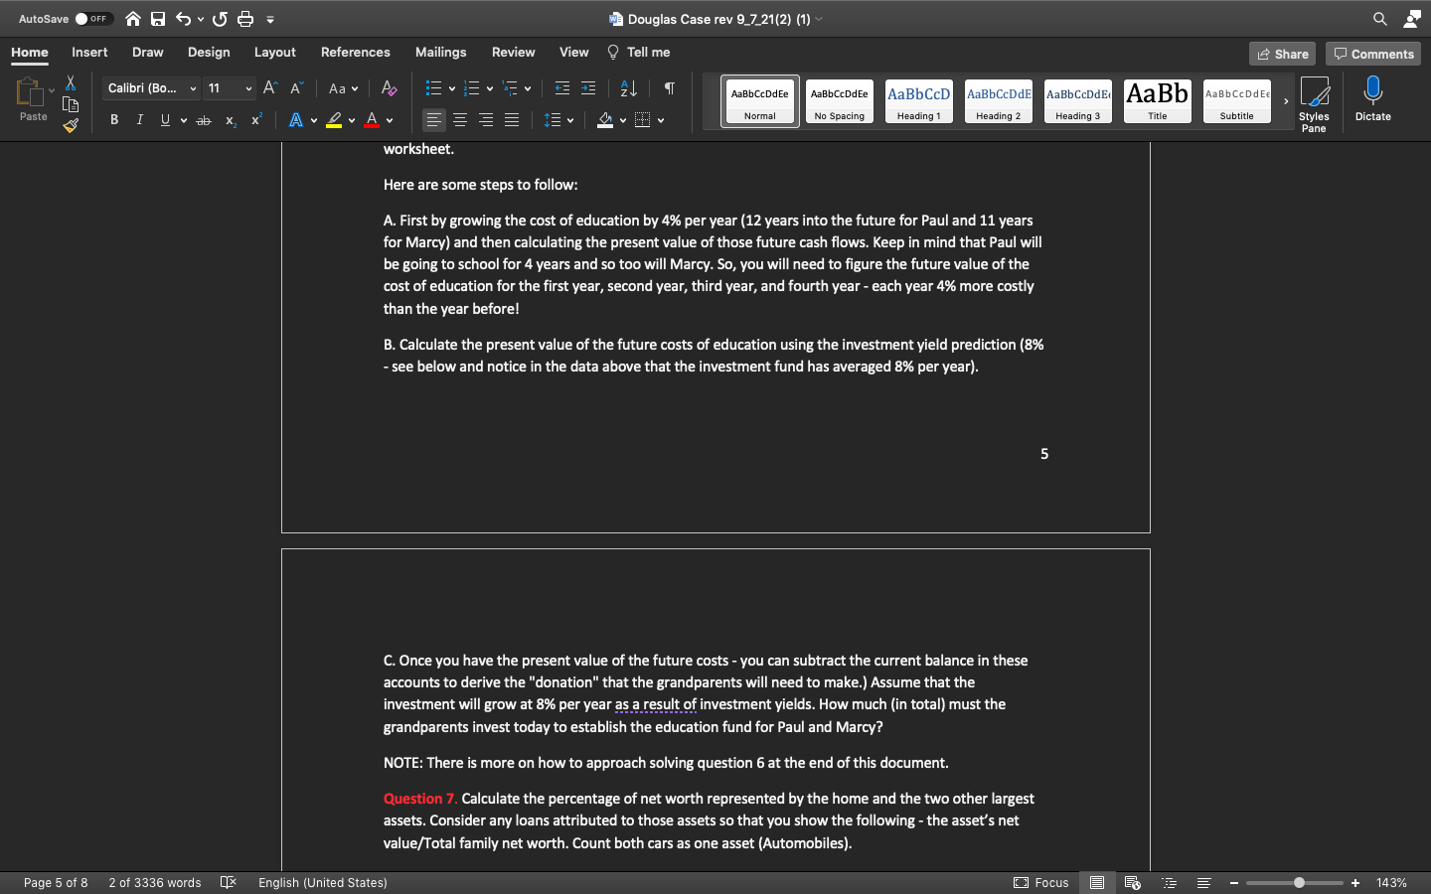Align text to the left
The image size is (1431, 894).
pyautogui.click(x=434, y=120)
